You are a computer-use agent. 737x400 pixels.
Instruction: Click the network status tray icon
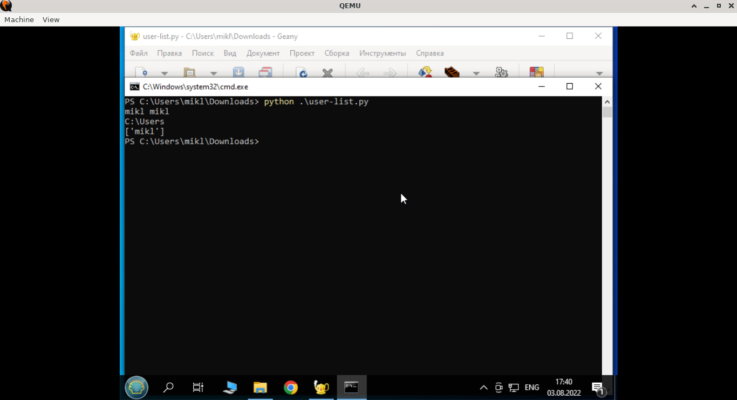coord(514,388)
